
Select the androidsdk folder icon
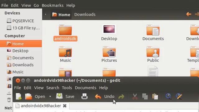(x=65, y=30)
